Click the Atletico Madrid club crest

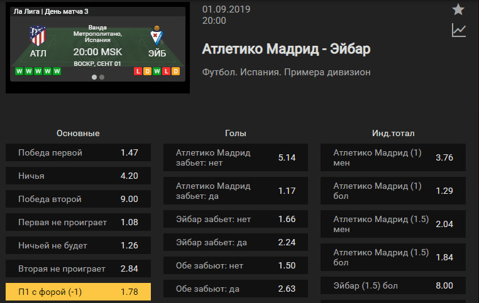(38, 36)
